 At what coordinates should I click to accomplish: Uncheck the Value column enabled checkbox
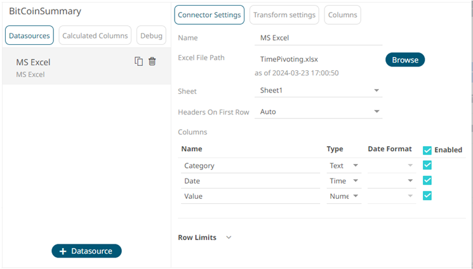tap(427, 196)
